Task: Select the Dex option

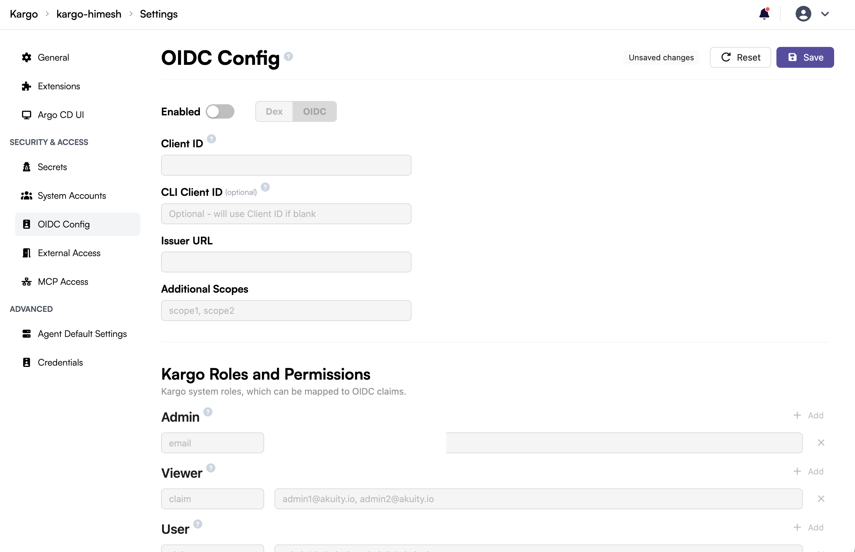Action: click(x=274, y=111)
